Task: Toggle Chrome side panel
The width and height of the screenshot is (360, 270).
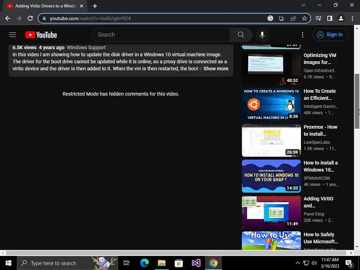Action: click(x=330, y=18)
